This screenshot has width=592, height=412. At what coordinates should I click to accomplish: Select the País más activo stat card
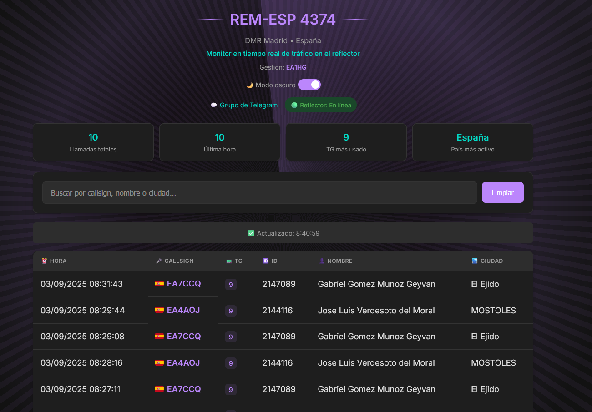tap(472, 142)
